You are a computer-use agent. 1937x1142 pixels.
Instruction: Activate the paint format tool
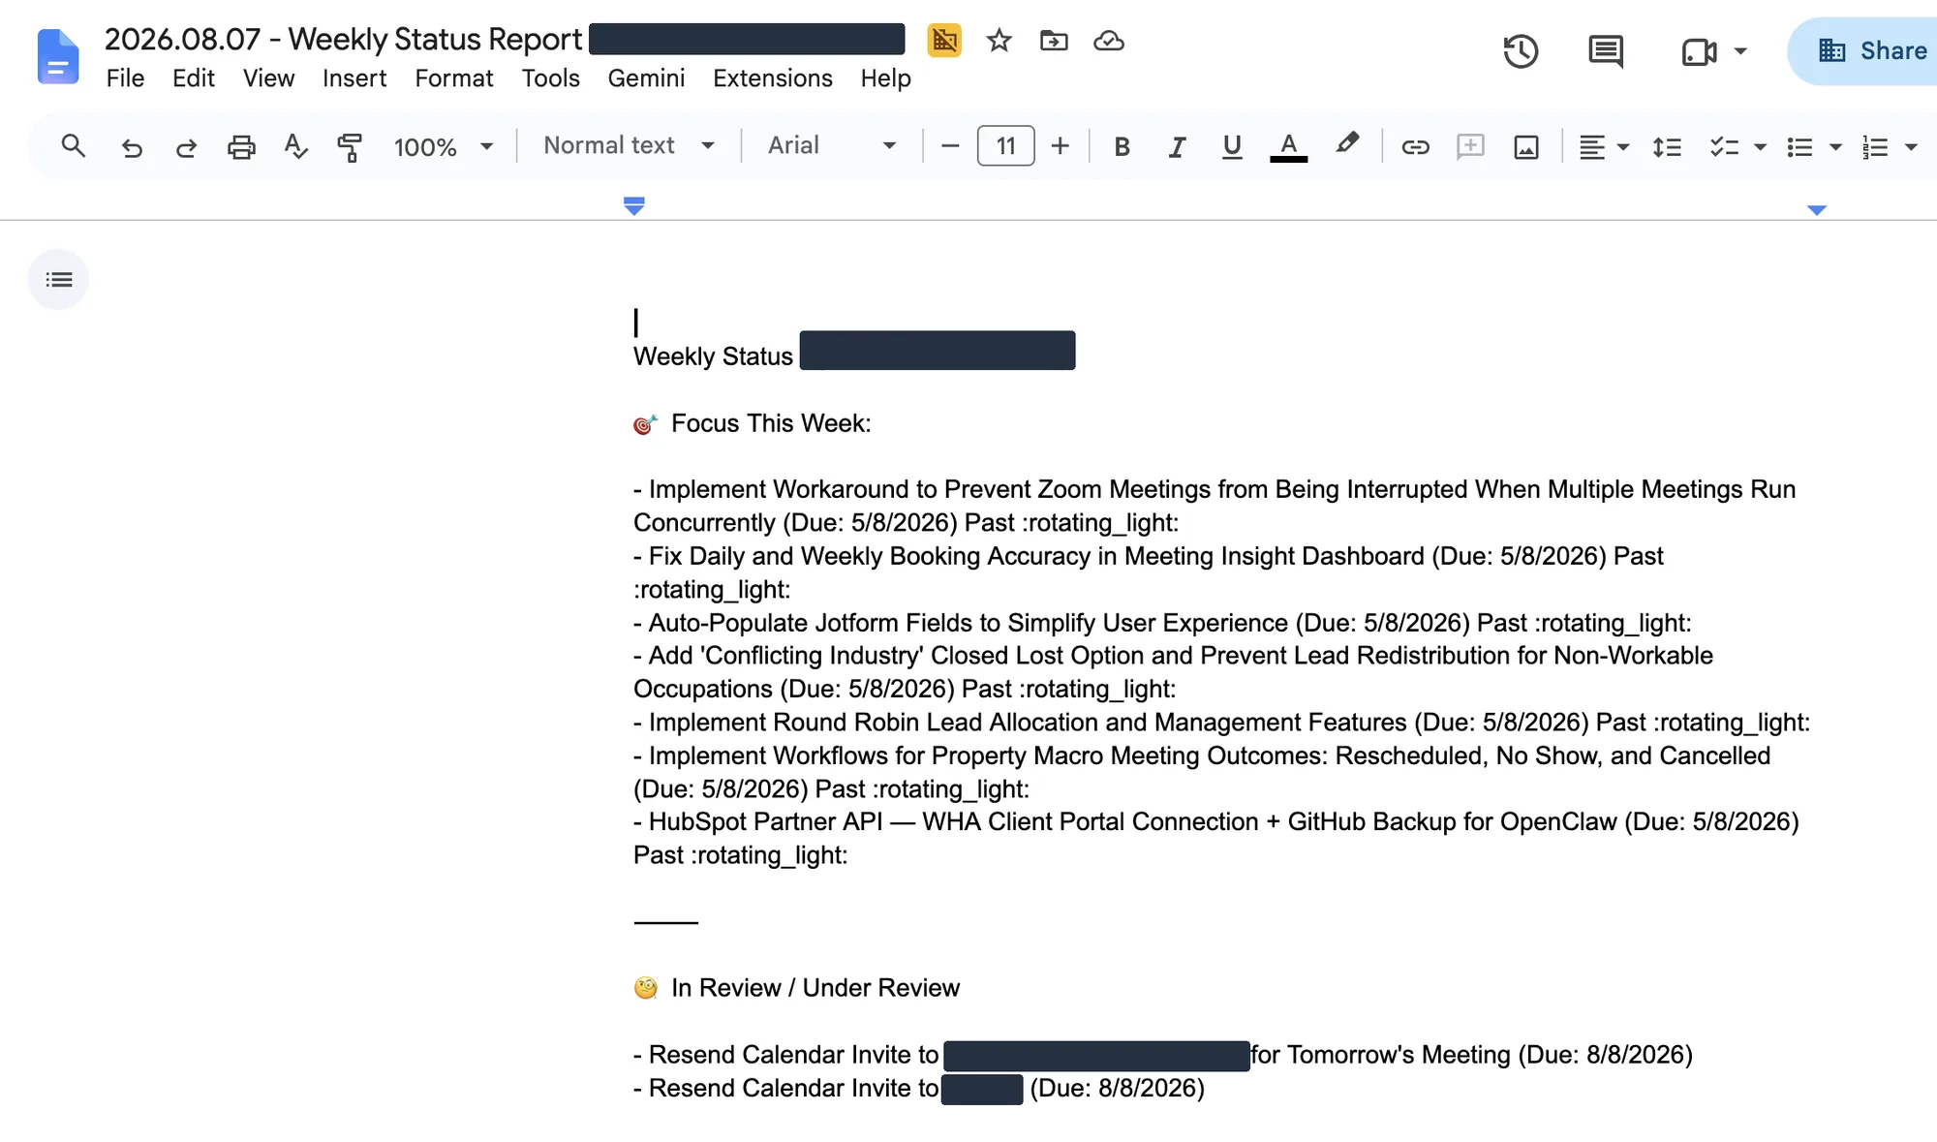[x=350, y=146]
